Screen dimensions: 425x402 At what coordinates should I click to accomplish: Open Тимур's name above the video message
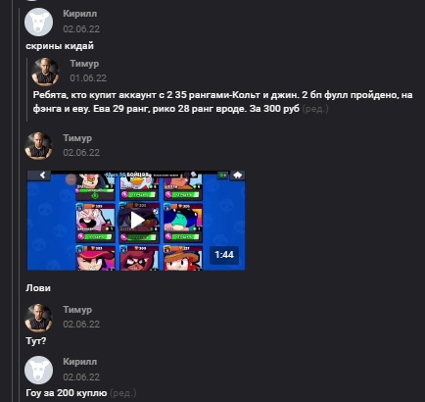pos(77,138)
